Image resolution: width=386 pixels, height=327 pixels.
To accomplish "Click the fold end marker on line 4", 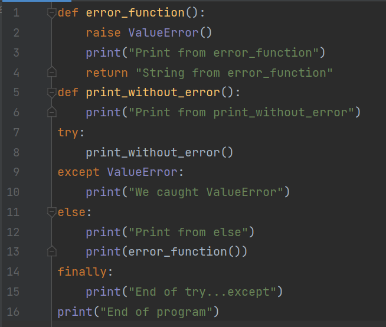I will pyautogui.click(x=52, y=73).
